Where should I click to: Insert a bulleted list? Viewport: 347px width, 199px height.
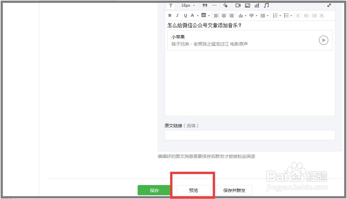tap(286, 16)
